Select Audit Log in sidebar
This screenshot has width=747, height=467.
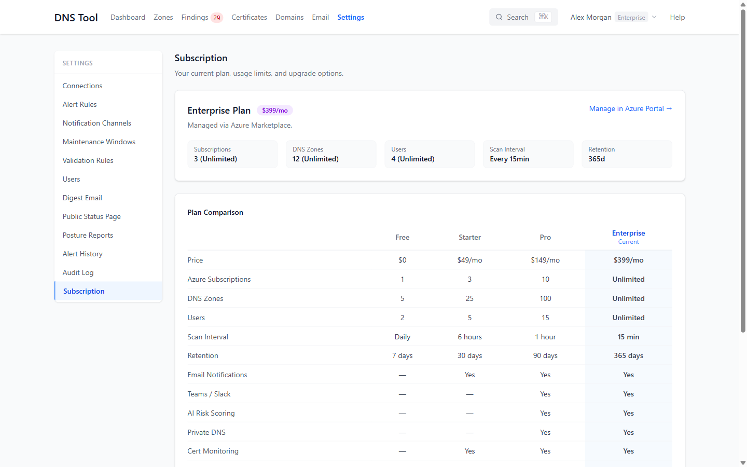coord(108,272)
